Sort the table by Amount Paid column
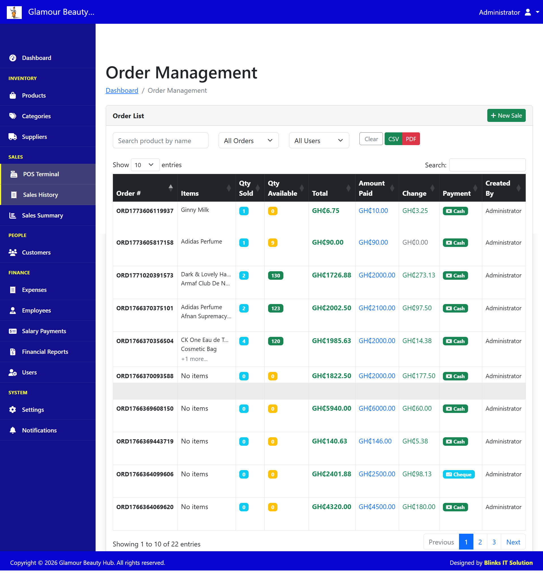This screenshot has width=543, height=575. click(x=377, y=188)
